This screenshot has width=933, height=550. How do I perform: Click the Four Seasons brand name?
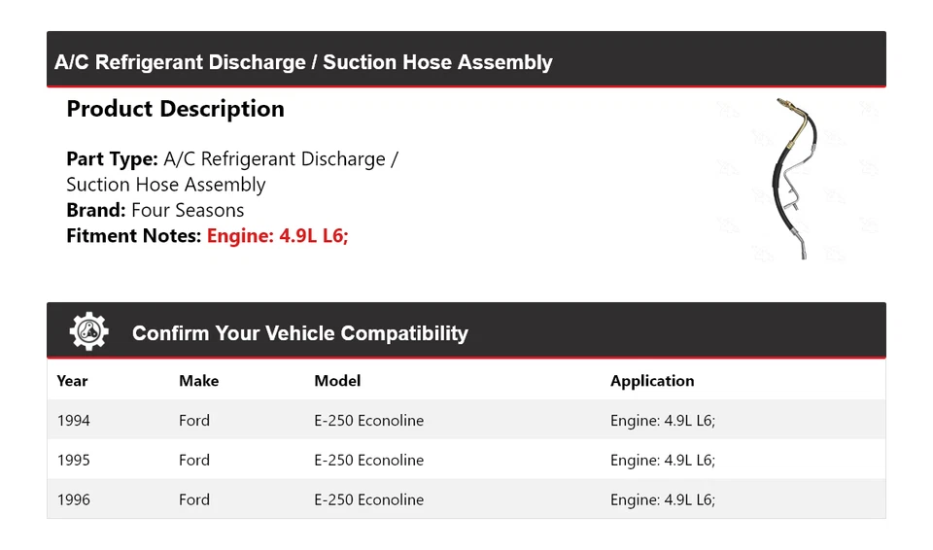tap(188, 210)
